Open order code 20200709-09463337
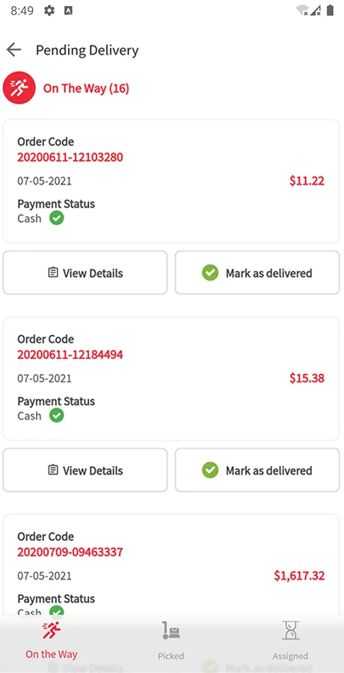The width and height of the screenshot is (344, 673). click(70, 552)
